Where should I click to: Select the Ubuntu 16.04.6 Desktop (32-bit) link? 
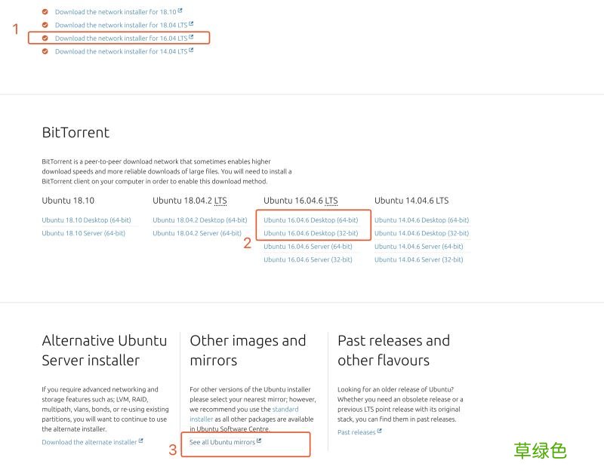pos(310,233)
